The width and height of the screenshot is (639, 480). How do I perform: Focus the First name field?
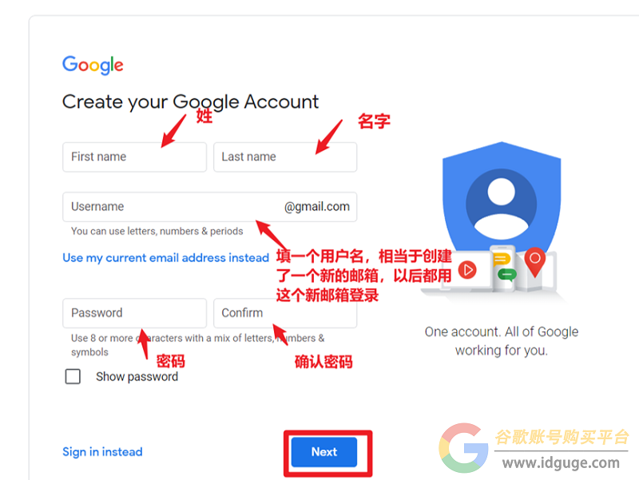[134, 157]
